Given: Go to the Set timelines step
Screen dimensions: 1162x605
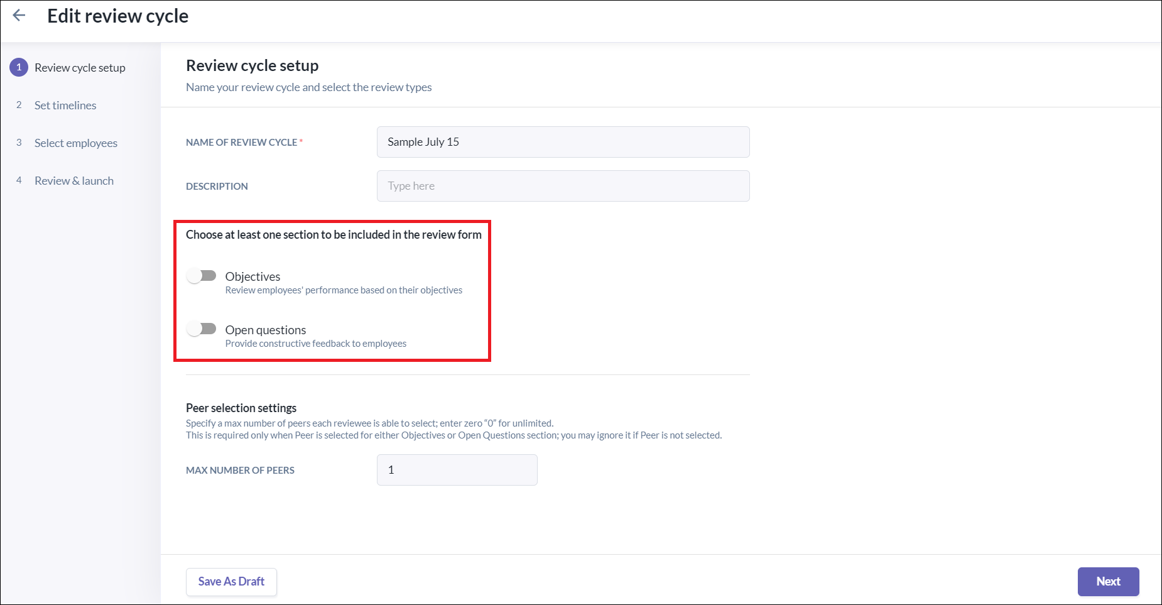Looking at the screenshot, I should [65, 106].
